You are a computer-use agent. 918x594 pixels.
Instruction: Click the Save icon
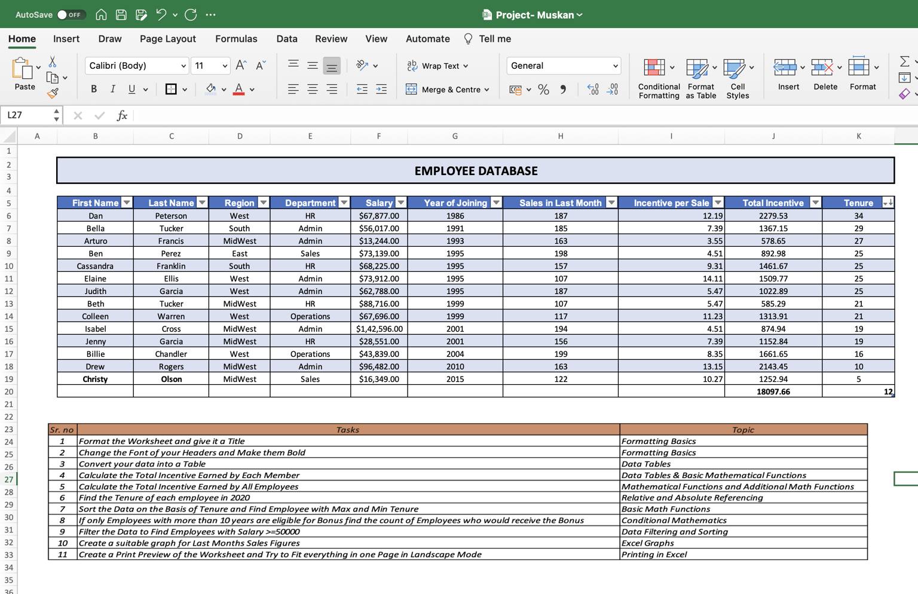pos(121,14)
